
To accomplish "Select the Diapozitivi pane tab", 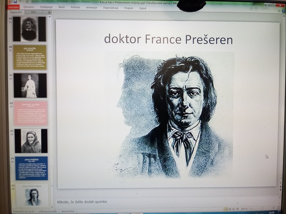I will (x=16, y=12).
